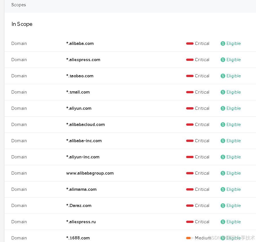
Task: Click Eligible label for *.aliexpress.com
Action: (x=233, y=60)
